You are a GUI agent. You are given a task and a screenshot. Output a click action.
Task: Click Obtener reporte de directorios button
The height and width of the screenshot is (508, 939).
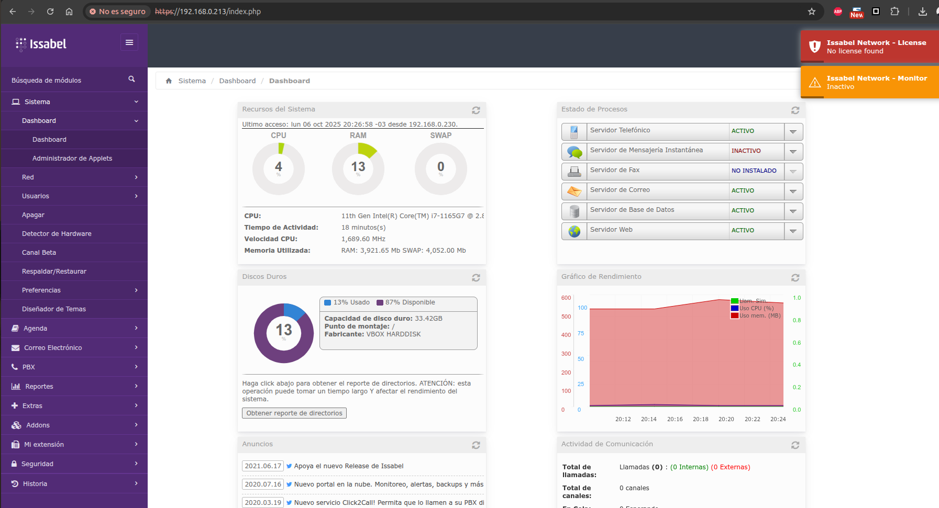294,413
